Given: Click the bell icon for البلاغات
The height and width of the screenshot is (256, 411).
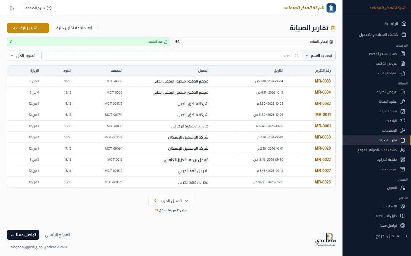Looking at the screenshot, I should click(403, 121).
